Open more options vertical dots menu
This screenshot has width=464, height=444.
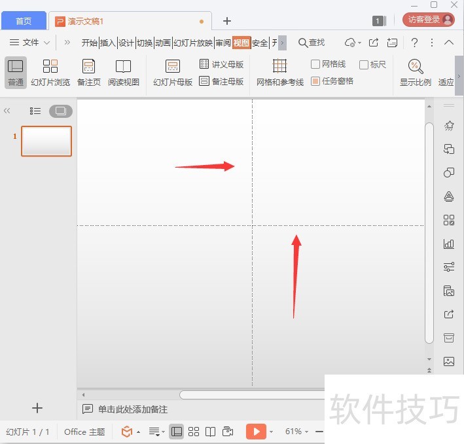point(432,43)
